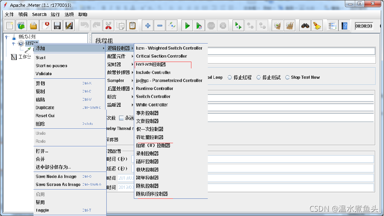The width and height of the screenshot is (384, 216).
Task: Click the thread group name input field
Action: coord(291,51)
